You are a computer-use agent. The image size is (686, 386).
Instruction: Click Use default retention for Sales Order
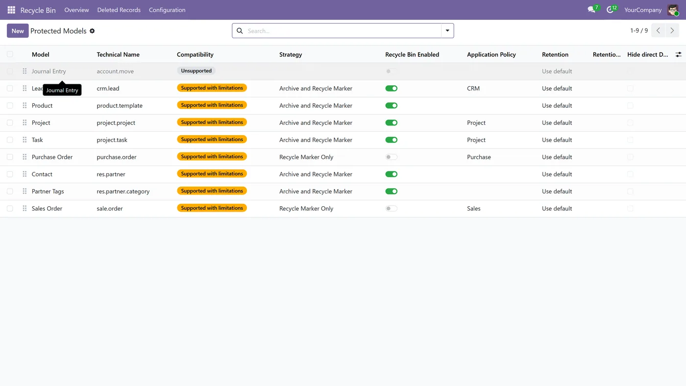(557, 208)
